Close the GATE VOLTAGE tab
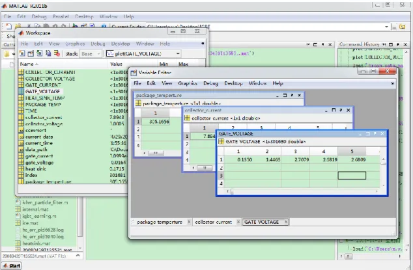 (x=286, y=222)
